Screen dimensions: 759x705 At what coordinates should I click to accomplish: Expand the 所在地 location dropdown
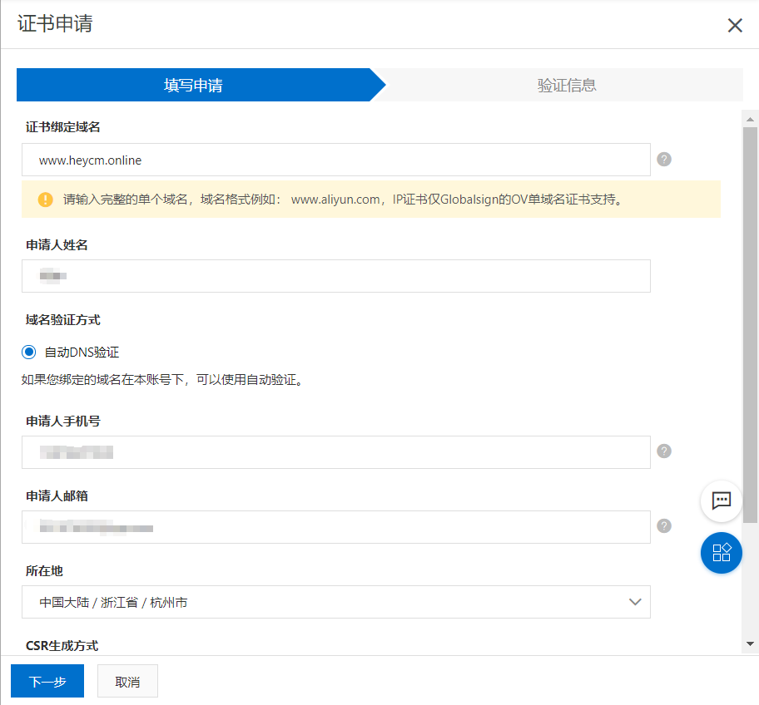tap(335, 602)
